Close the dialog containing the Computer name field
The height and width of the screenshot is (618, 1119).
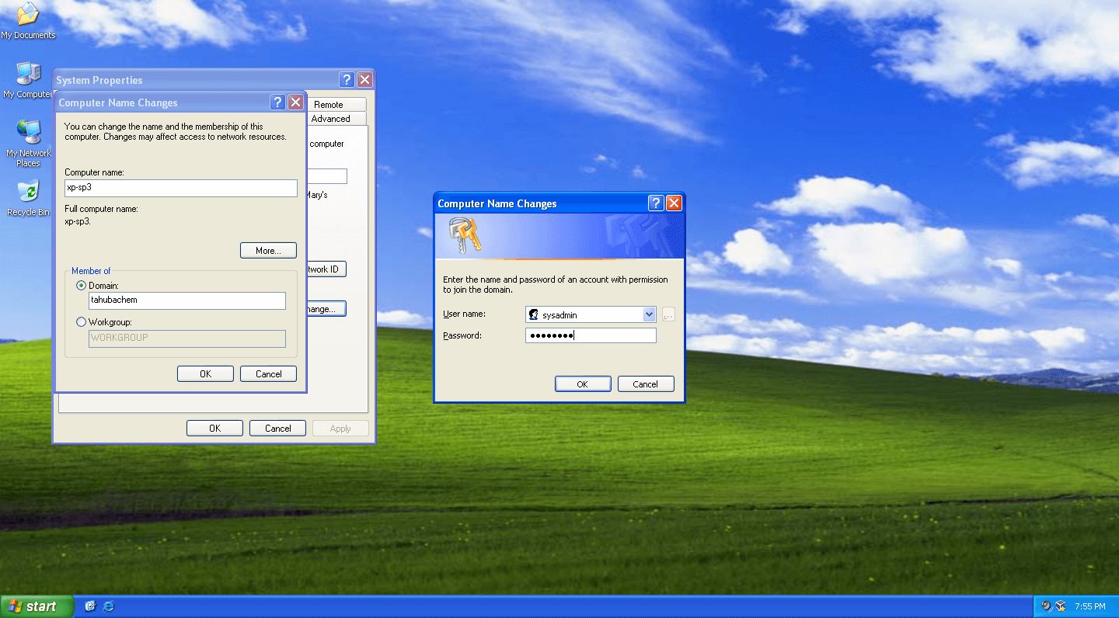(x=295, y=102)
